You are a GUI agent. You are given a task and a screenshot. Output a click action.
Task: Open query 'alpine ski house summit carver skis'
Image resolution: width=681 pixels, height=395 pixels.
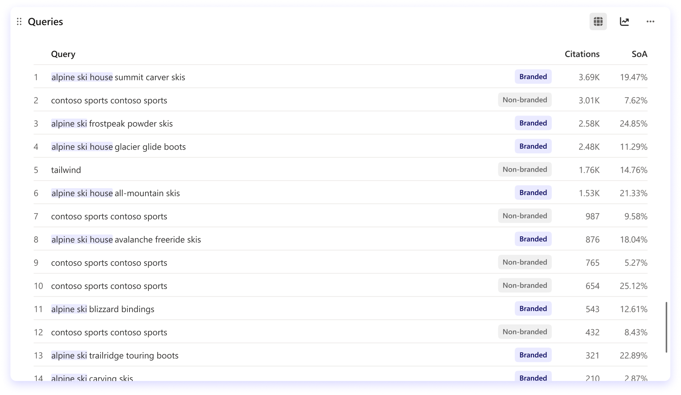click(118, 77)
